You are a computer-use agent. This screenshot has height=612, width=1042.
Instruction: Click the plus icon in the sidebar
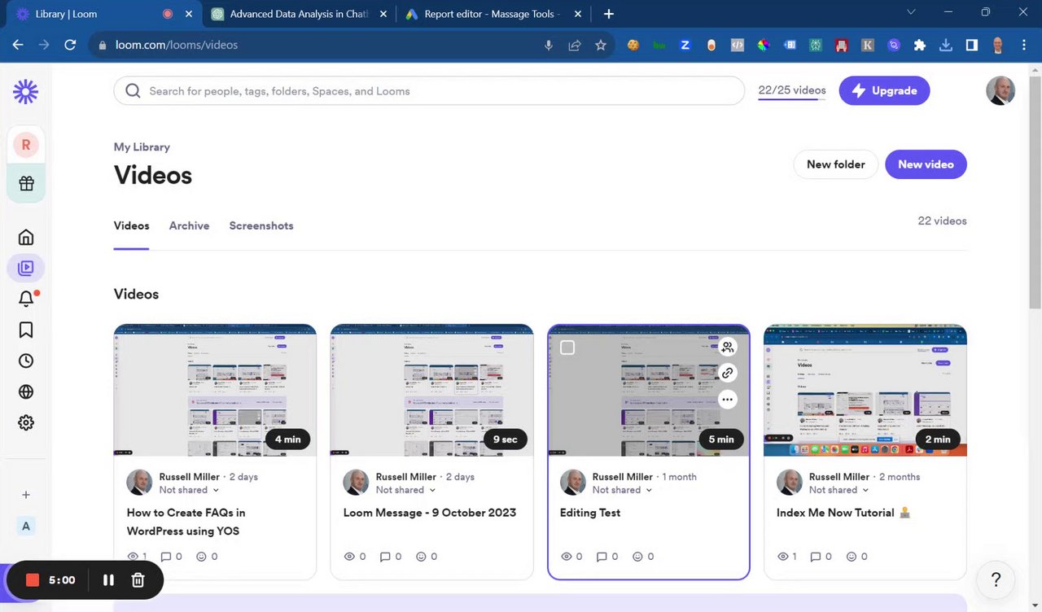point(26,494)
